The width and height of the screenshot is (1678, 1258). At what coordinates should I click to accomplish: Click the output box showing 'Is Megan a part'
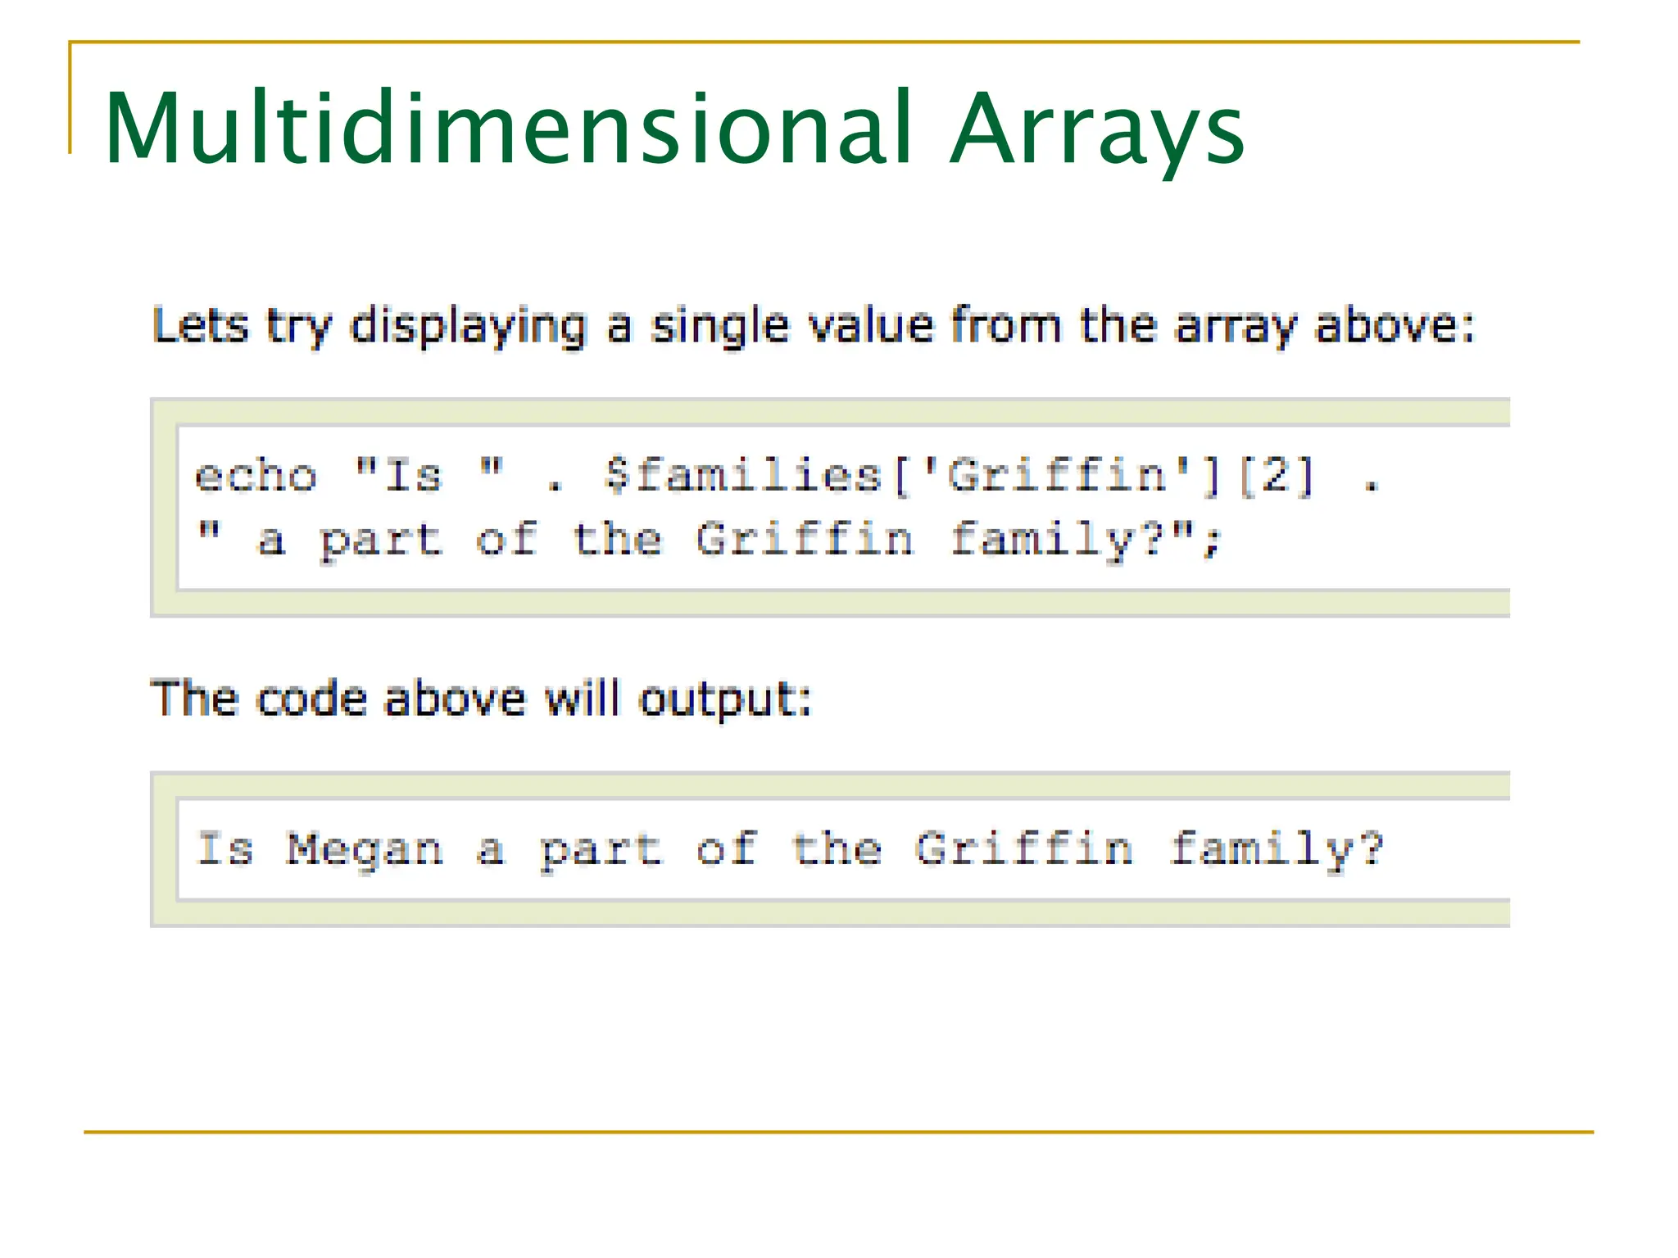tap(830, 849)
